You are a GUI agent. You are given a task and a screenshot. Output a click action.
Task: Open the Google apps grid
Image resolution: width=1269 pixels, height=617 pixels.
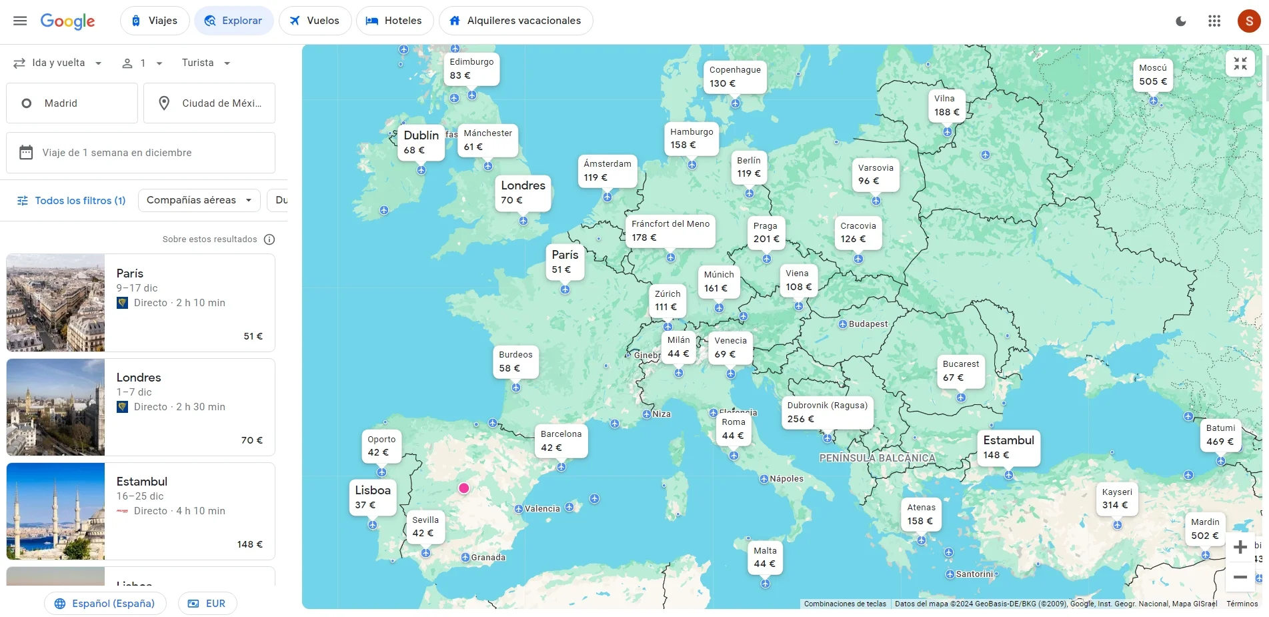click(x=1214, y=21)
